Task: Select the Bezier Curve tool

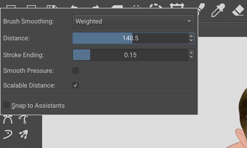Action: tap(8, 119)
